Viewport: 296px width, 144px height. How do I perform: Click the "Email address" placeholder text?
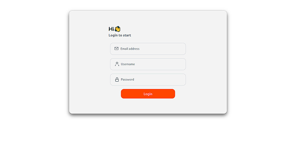(130, 48)
